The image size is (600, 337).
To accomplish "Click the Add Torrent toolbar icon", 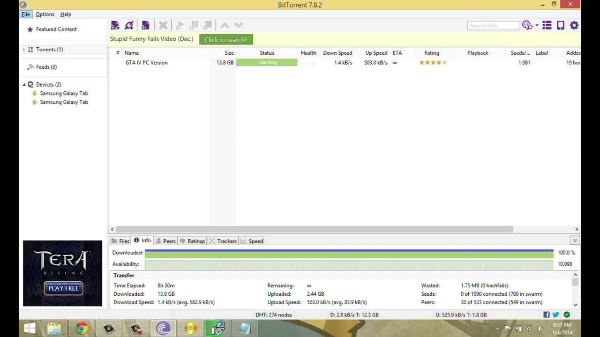I will click(x=115, y=25).
